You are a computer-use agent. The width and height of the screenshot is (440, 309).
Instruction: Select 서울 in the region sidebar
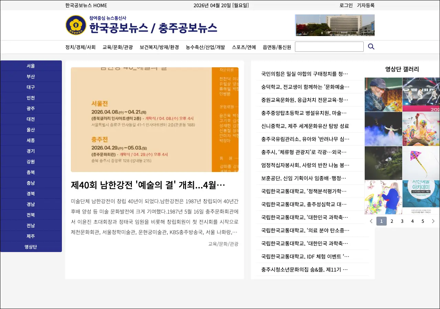pos(31,66)
